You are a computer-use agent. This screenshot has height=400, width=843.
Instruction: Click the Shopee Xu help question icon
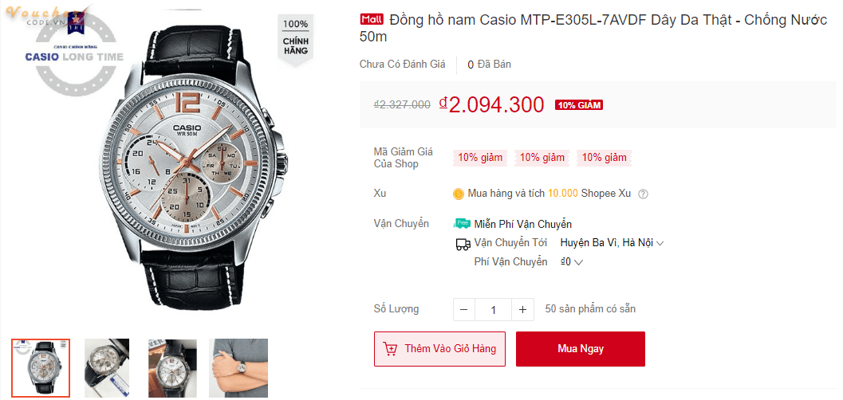point(644,194)
